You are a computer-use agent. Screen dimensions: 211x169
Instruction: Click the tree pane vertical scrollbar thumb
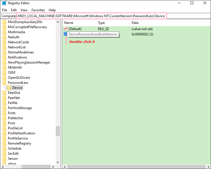pyautogui.click(x=58, y=131)
